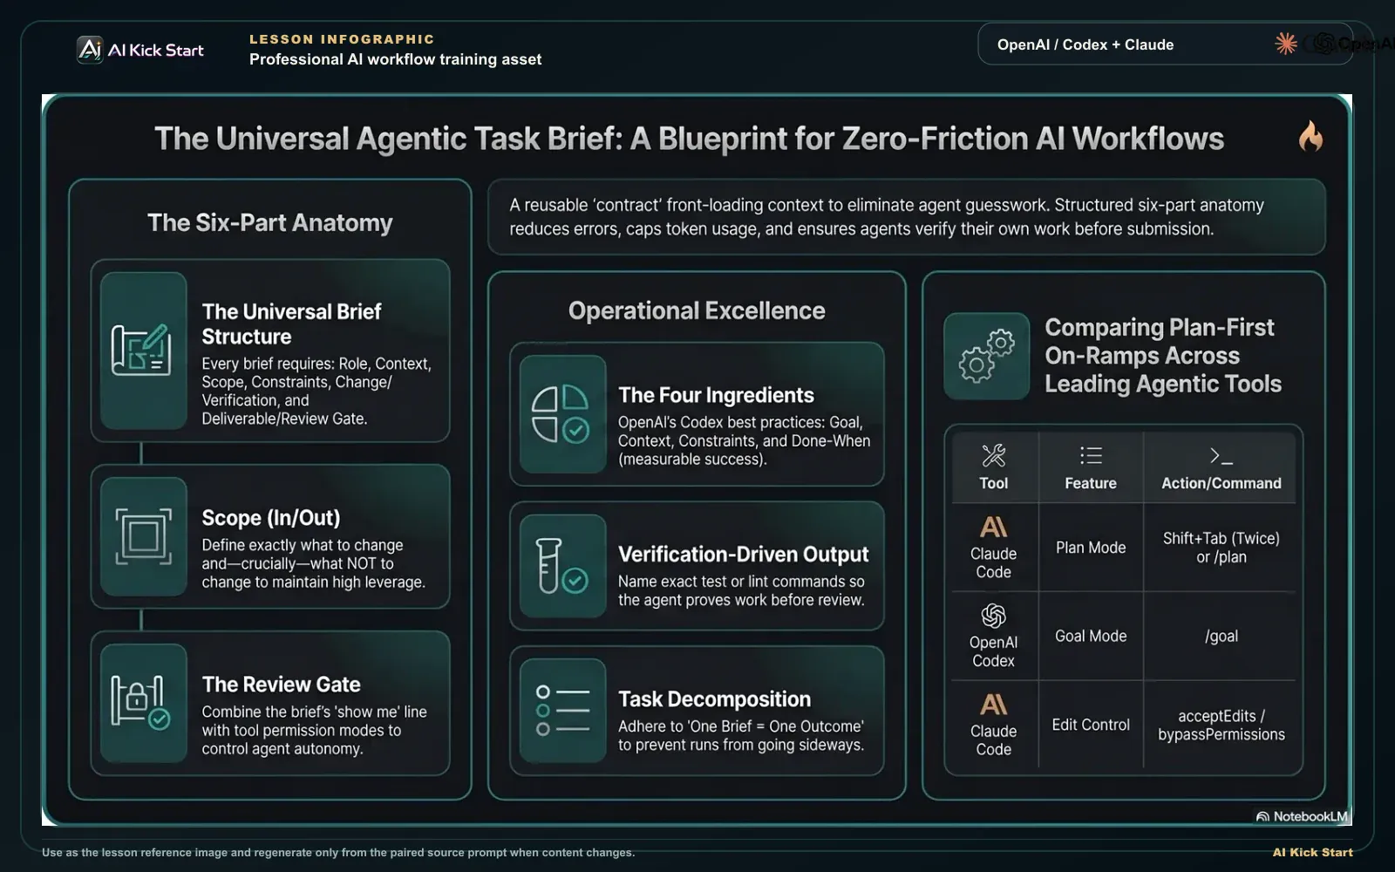Click 'Every brief requires: Role, Context' description
The height and width of the screenshot is (872, 1395).
pos(316,391)
